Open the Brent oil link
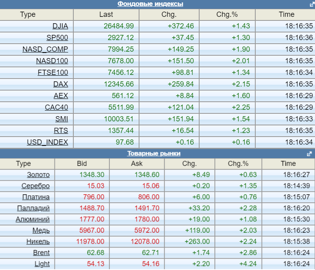 41,252
